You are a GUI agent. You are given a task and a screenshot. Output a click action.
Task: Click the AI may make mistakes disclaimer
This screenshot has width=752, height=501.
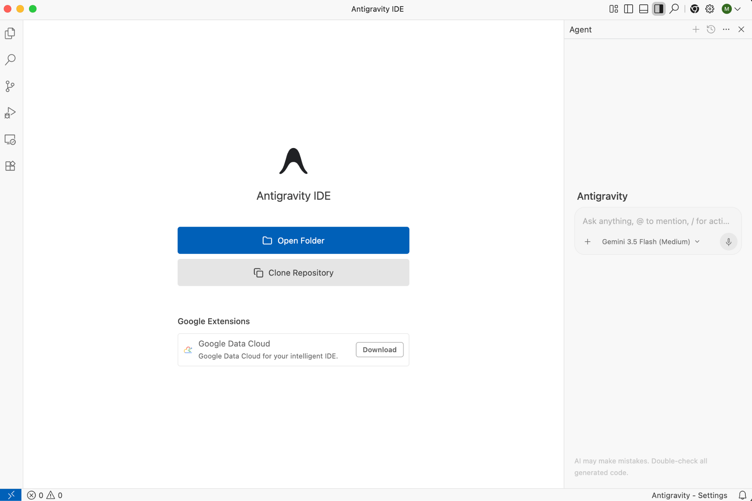coord(641,466)
